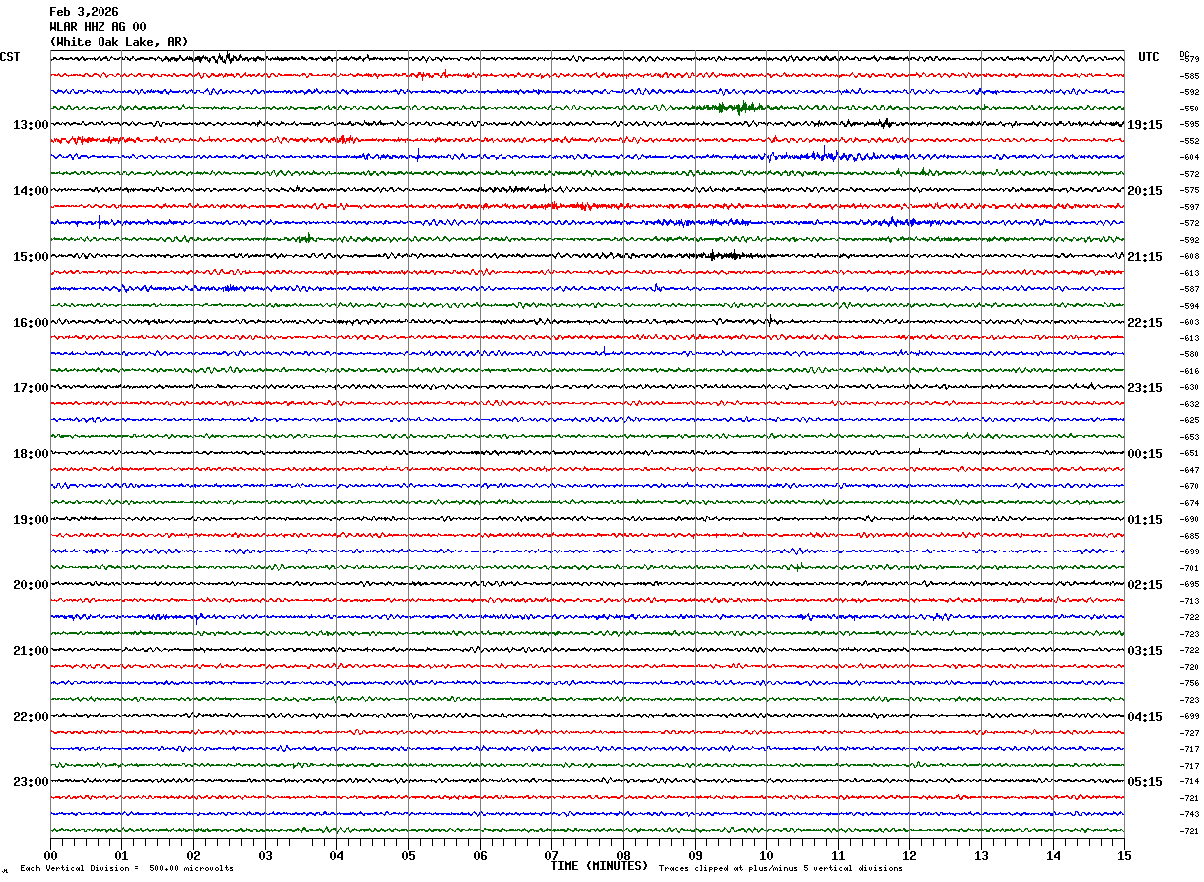Viewport: 1204px width, 882px height.
Task: Click the TIME (MINUTES) axis title
Action: click(x=599, y=866)
